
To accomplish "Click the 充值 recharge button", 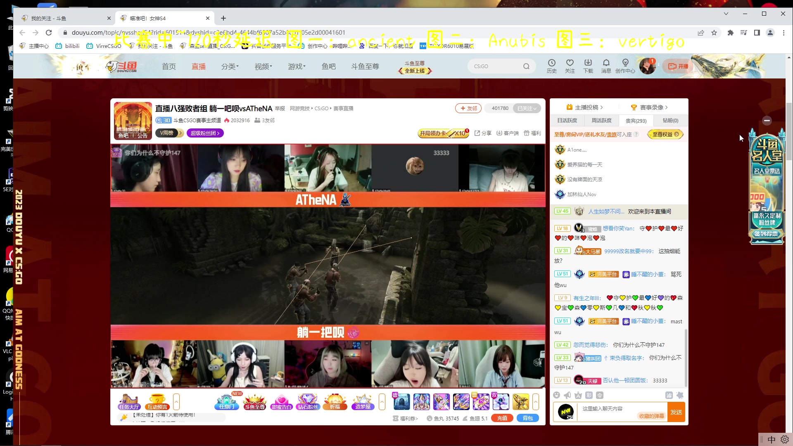I will click(502, 418).
